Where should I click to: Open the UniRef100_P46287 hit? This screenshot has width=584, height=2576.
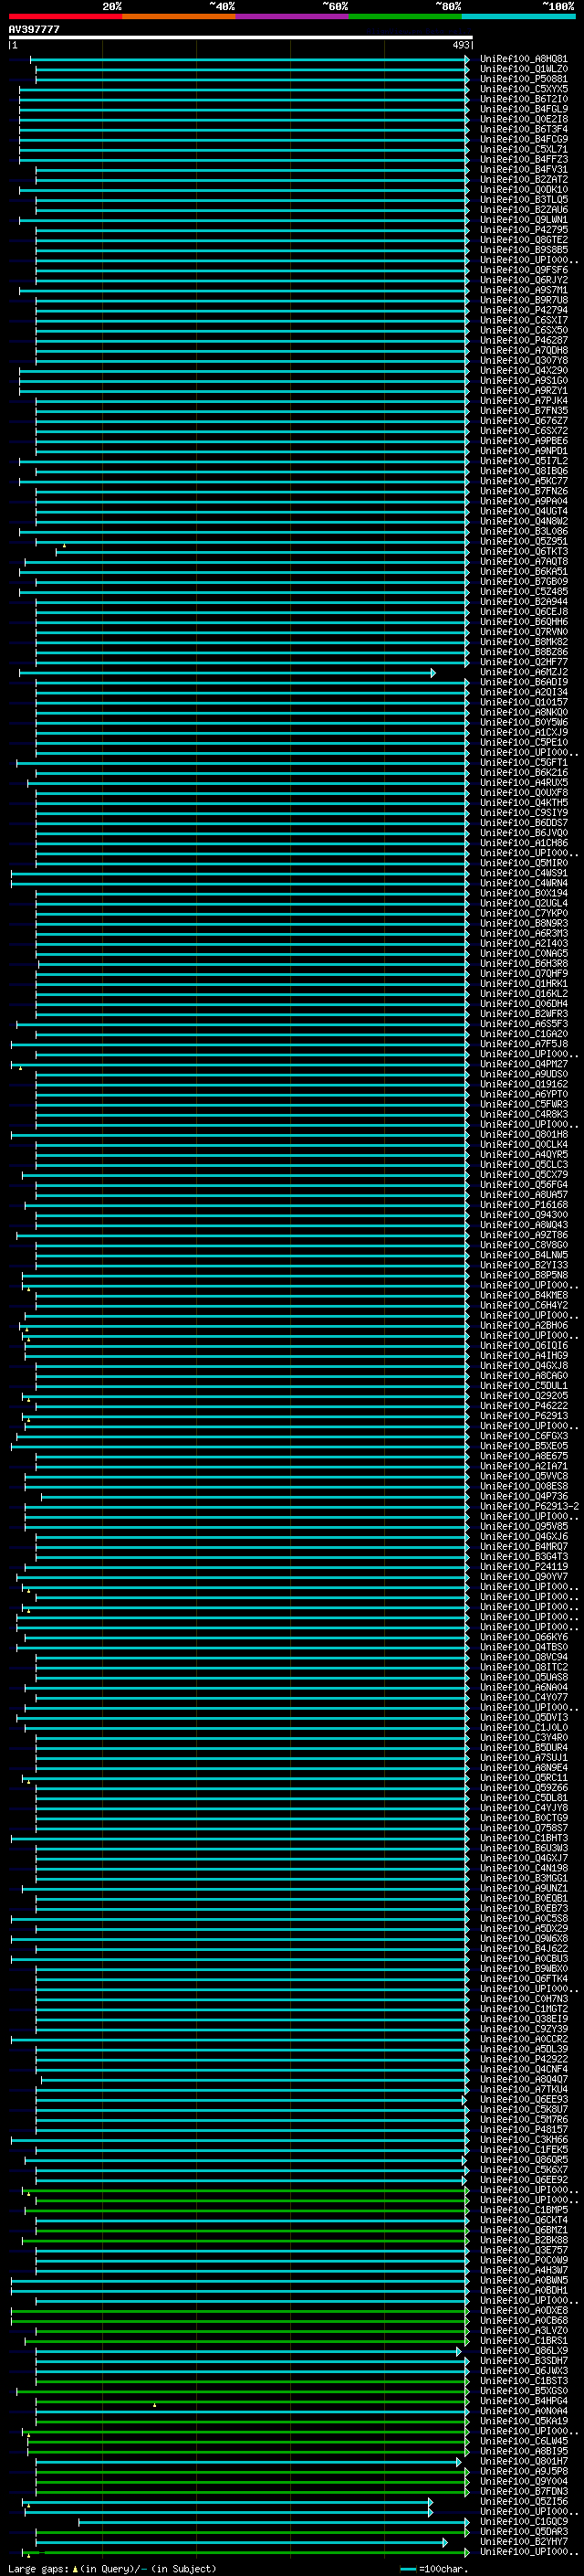pyautogui.click(x=524, y=340)
